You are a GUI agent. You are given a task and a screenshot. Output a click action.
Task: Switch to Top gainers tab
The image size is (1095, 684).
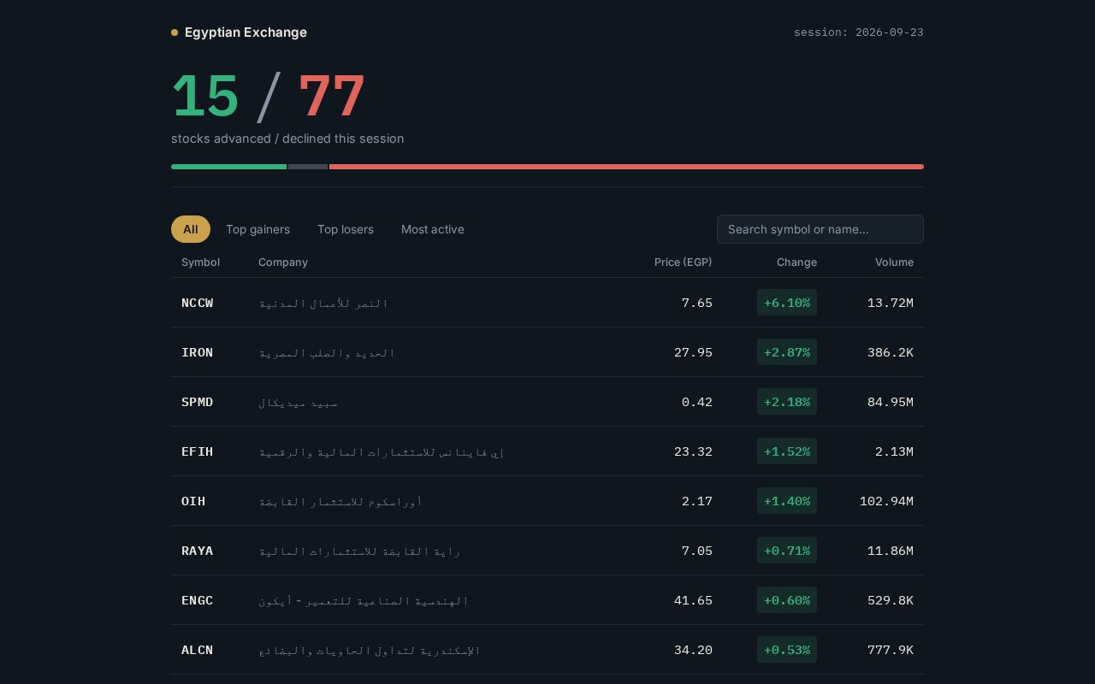(257, 229)
